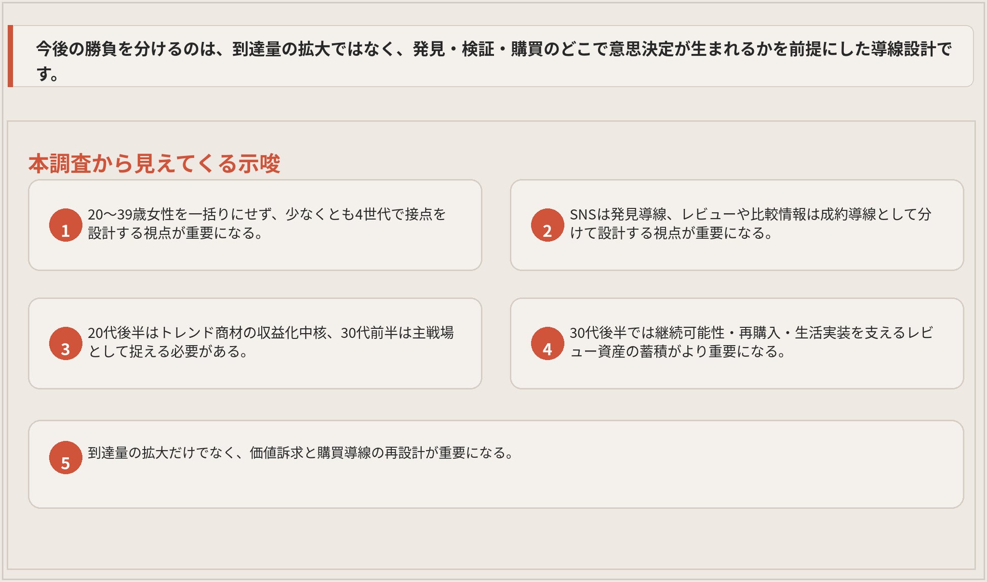Click the red number 4 circle badge
The height and width of the screenshot is (582, 987).
coord(547,343)
